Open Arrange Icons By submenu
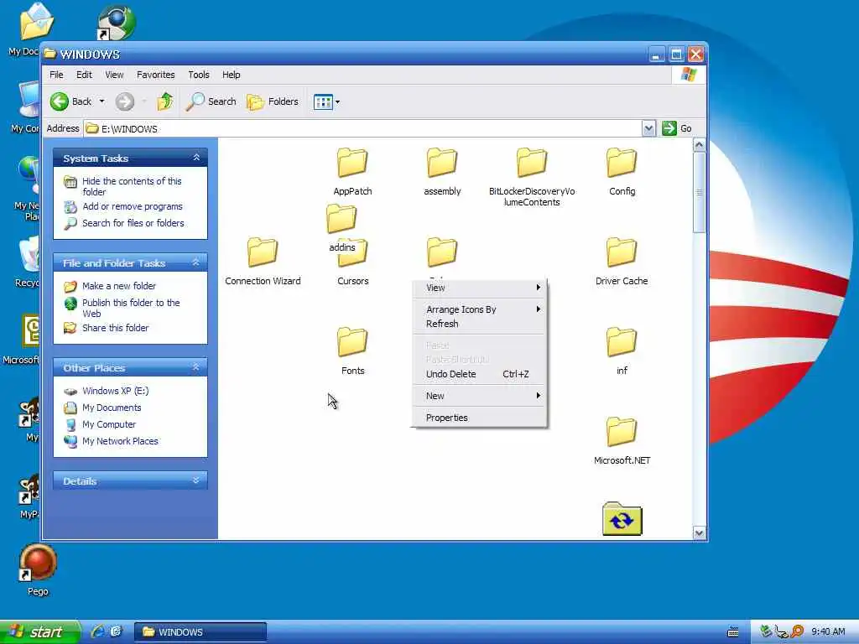859x644 pixels. coord(479,309)
